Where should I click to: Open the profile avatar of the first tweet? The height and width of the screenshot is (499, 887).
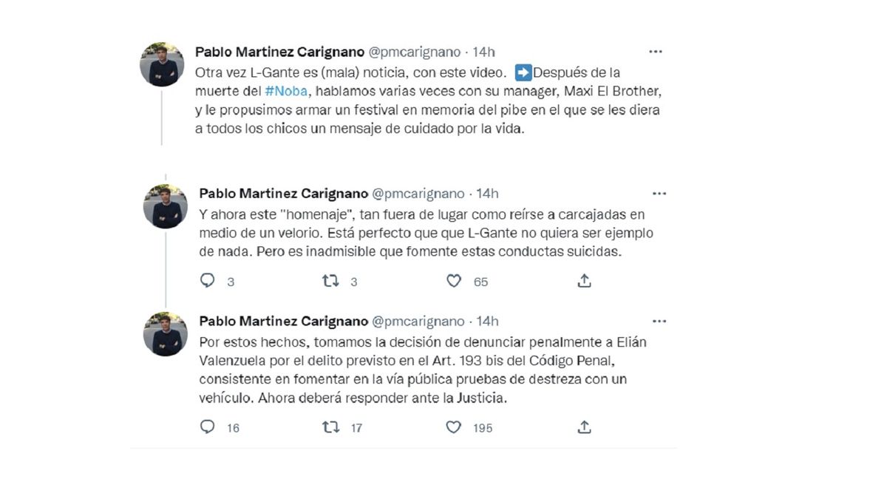point(162,64)
